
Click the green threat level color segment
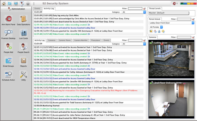point(182,3)
